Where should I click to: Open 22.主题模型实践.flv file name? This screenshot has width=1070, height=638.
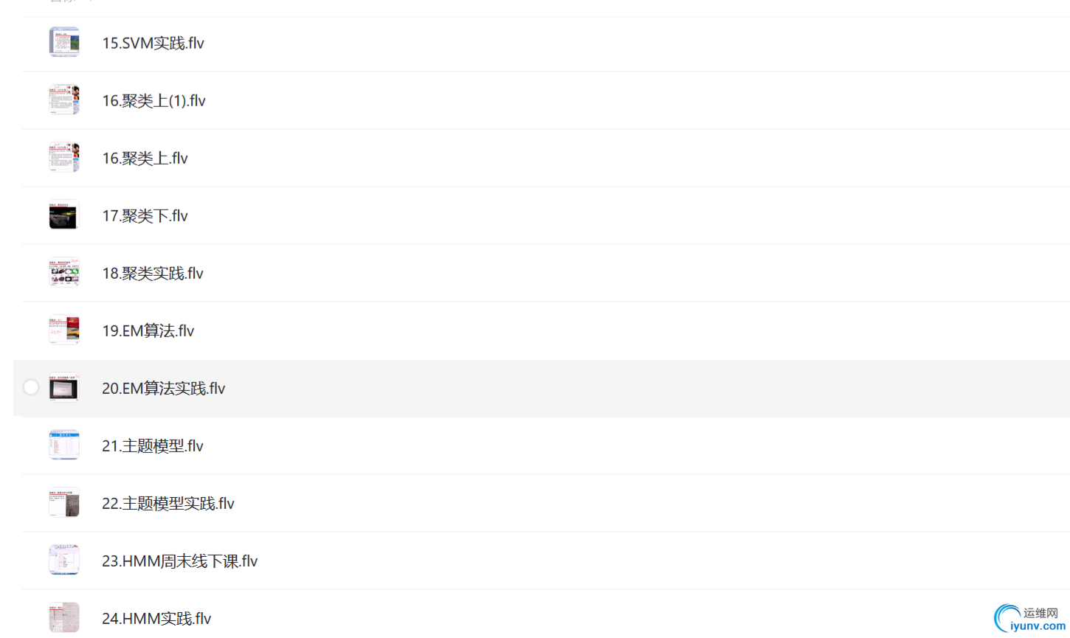(168, 503)
